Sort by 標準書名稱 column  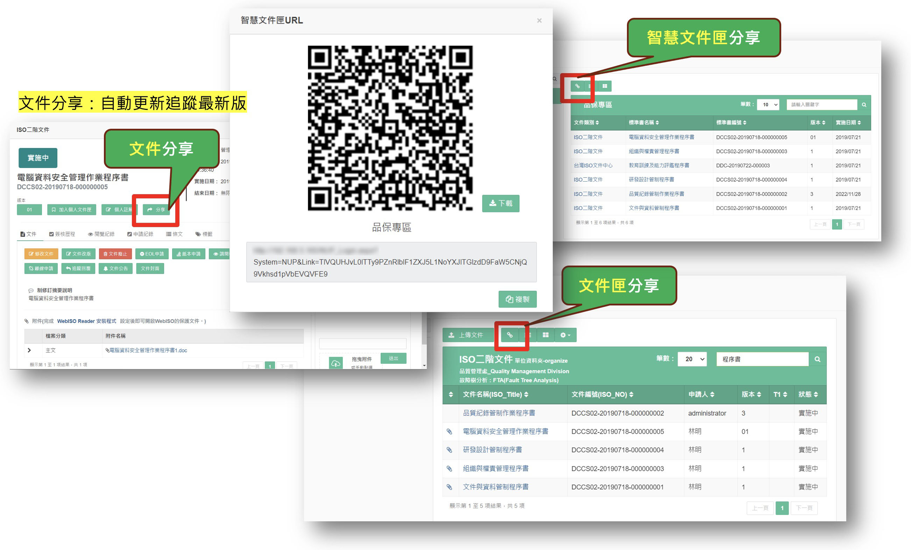click(643, 122)
